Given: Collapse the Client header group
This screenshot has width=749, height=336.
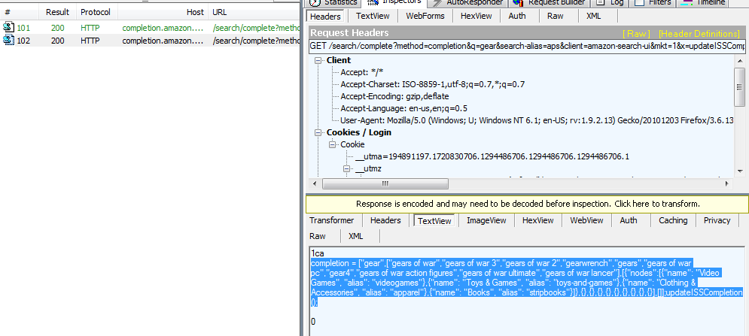Looking at the screenshot, I should pos(318,61).
